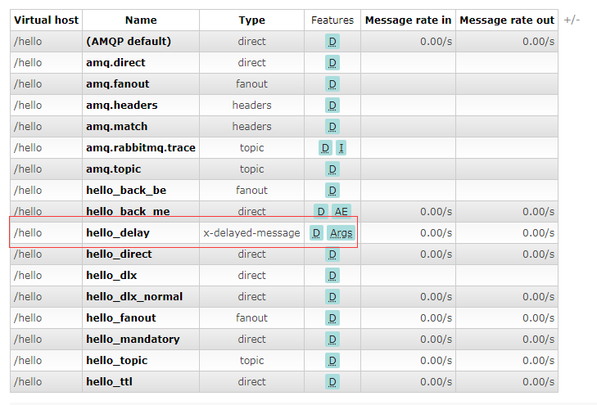Sort by Message rate out header
The height and width of the screenshot is (405, 597).
click(x=507, y=20)
